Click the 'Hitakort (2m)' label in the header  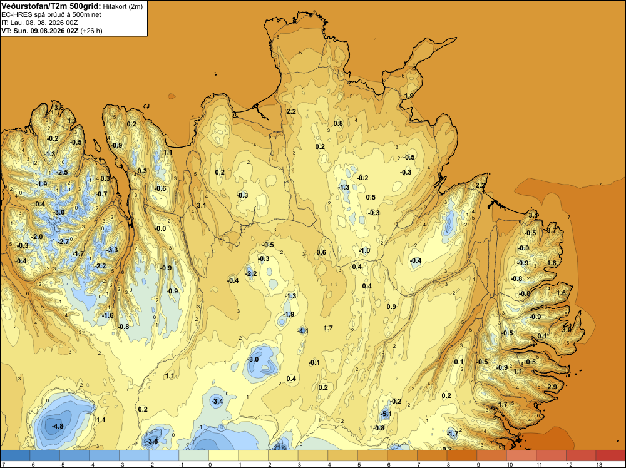123,6
